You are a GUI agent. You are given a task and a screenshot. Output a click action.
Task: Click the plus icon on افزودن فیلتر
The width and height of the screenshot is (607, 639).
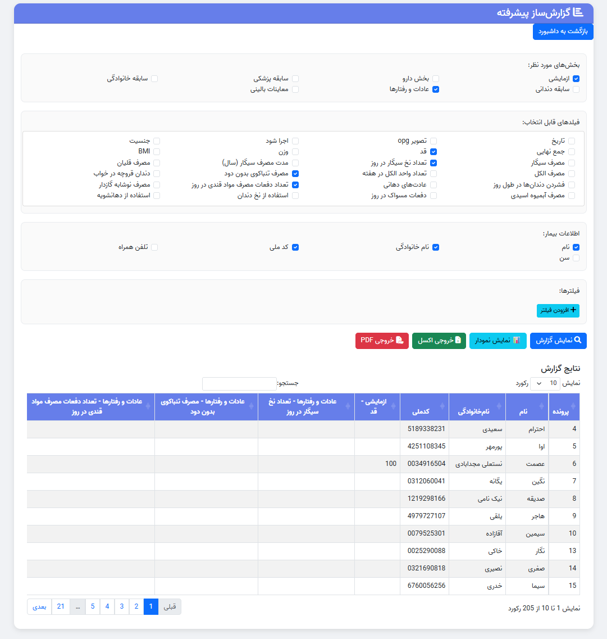[x=573, y=310]
